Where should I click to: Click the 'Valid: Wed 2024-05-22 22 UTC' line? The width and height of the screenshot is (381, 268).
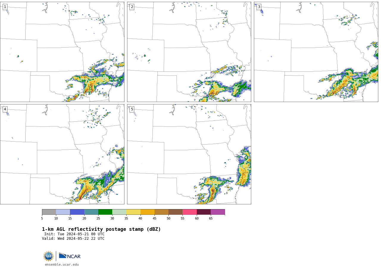pos(73,239)
